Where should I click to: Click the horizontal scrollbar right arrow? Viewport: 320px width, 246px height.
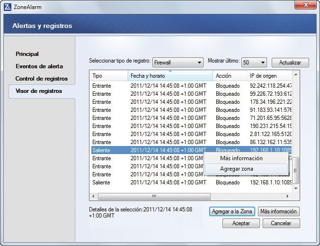tap(288, 196)
